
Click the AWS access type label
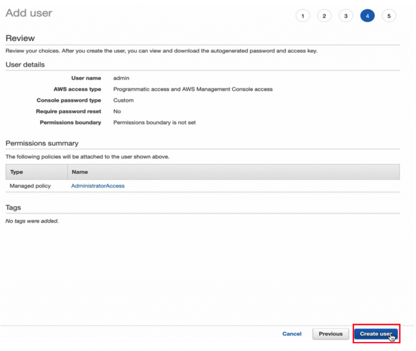pyautogui.click(x=77, y=89)
